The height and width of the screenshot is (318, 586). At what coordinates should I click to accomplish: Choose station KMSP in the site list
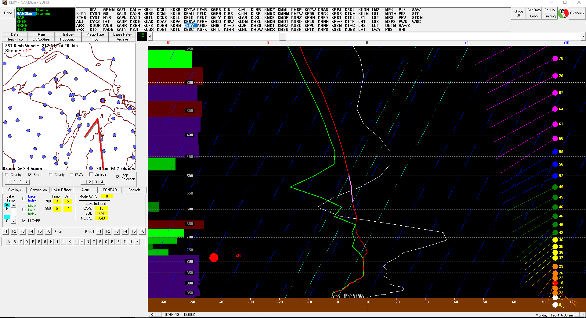coord(296,10)
